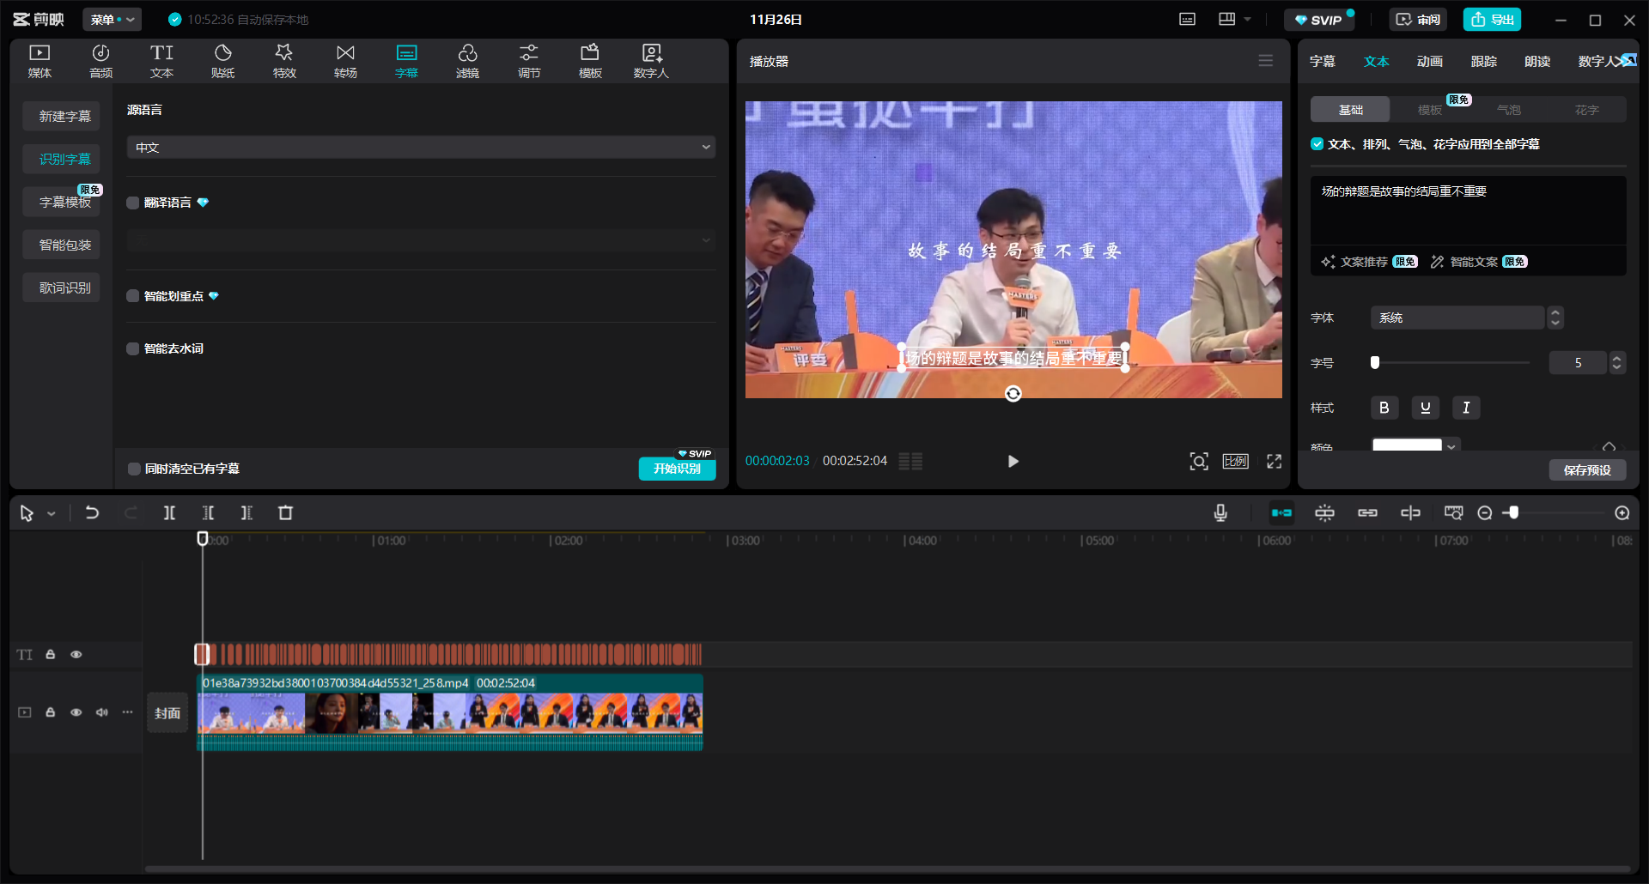Click the timeline zoom slider handle
Viewport: 1649px width, 884px height.
click(x=1513, y=512)
